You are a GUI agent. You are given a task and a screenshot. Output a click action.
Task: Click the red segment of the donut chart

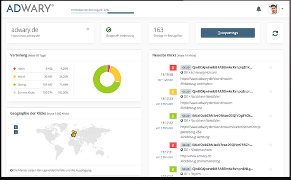pyautogui.click(x=108, y=68)
